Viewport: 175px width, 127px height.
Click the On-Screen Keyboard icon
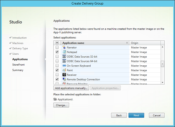(64, 66)
